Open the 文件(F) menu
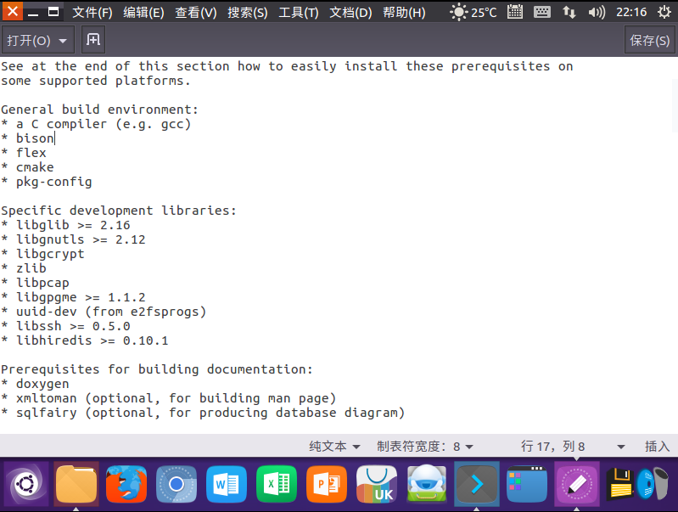 tap(92, 13)
